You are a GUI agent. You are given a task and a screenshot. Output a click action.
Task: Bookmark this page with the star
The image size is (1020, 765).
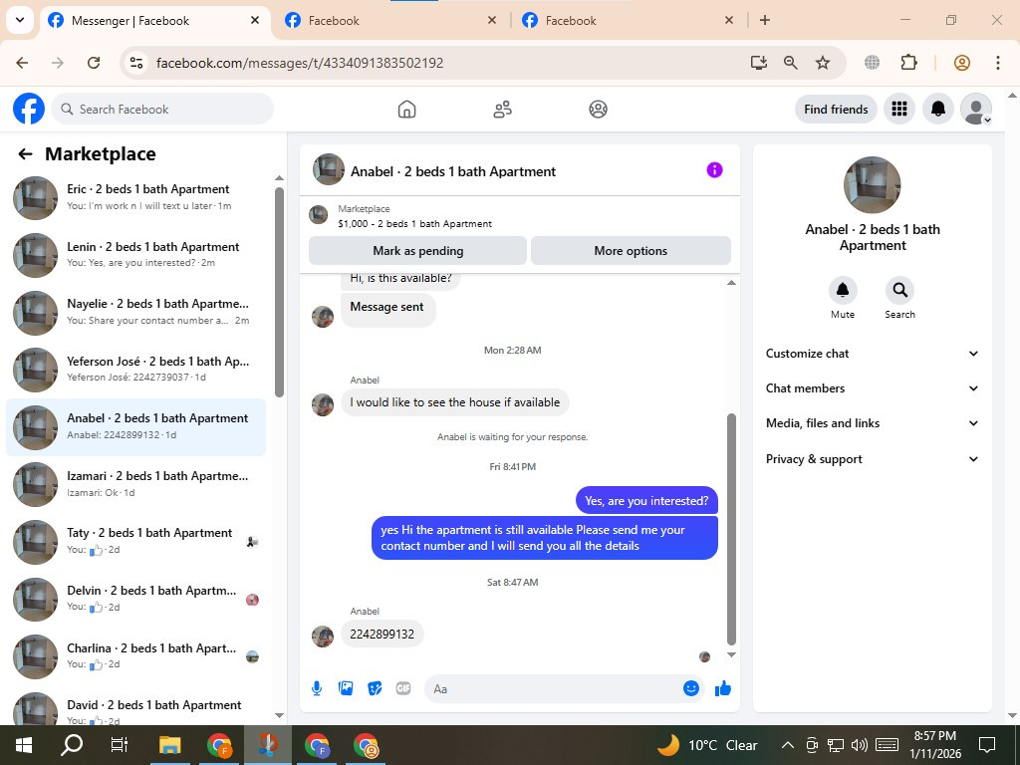(823, 63)
